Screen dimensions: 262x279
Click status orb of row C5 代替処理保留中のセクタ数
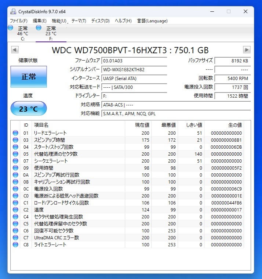click(x=15, y=224)
